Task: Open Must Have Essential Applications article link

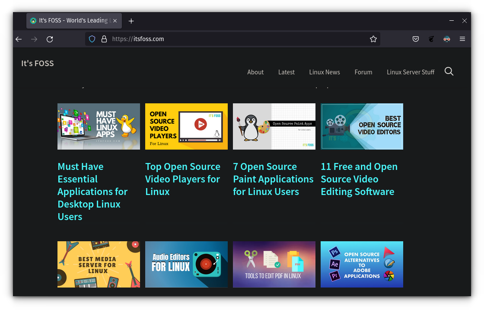Action: click(92, 192)
